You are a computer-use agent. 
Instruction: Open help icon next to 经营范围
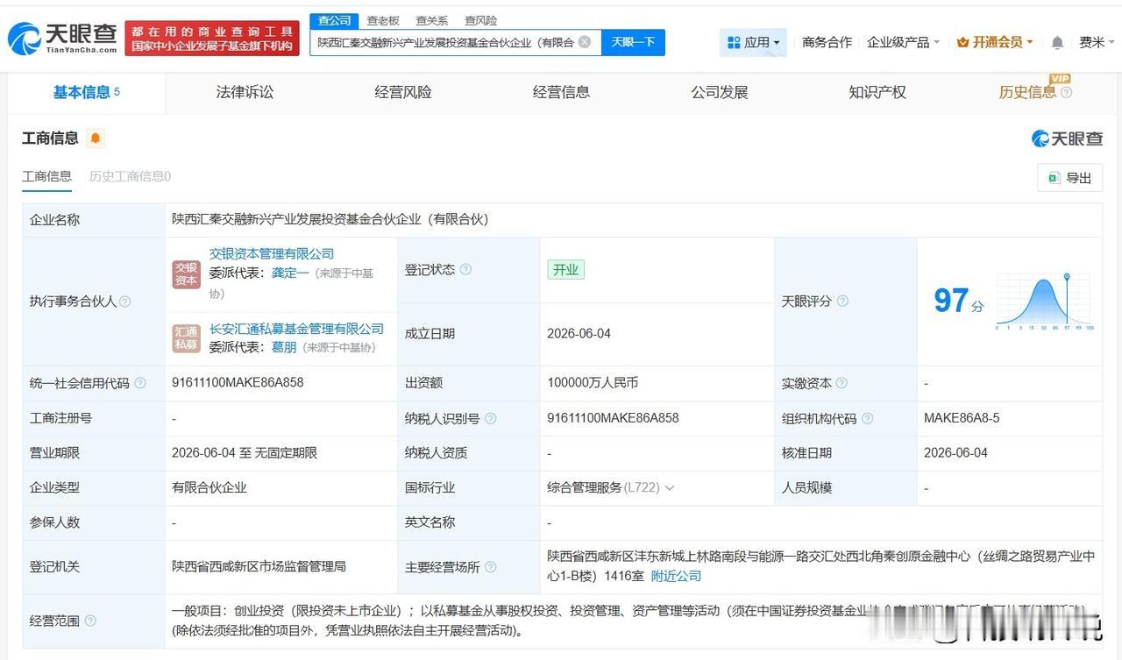pyautogui.click(x=89, y=621)
